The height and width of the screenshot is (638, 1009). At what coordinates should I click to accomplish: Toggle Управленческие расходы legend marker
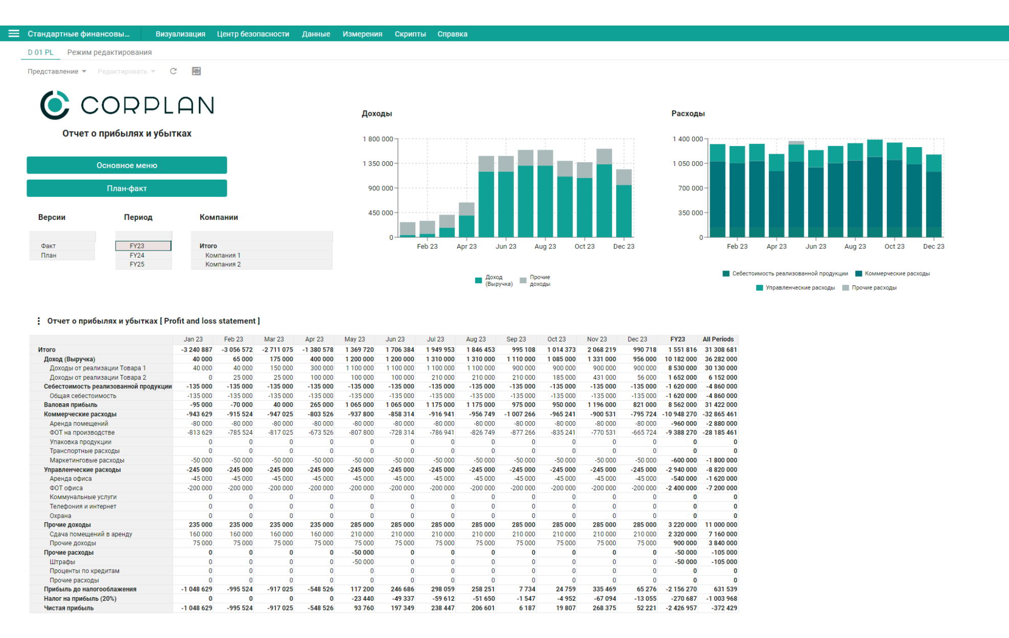(759, 288)
